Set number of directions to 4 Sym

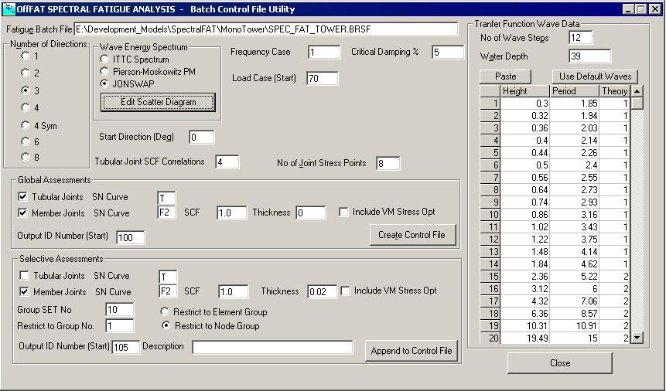click(26, 125)
